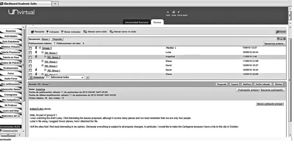Open the Mi Profesor menu item

click(11, 105)
